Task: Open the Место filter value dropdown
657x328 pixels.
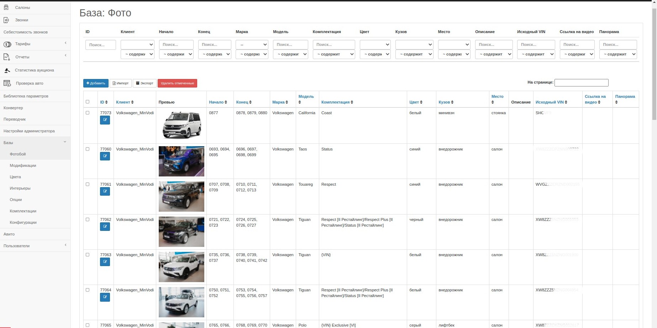Action: tap(454, 44)
